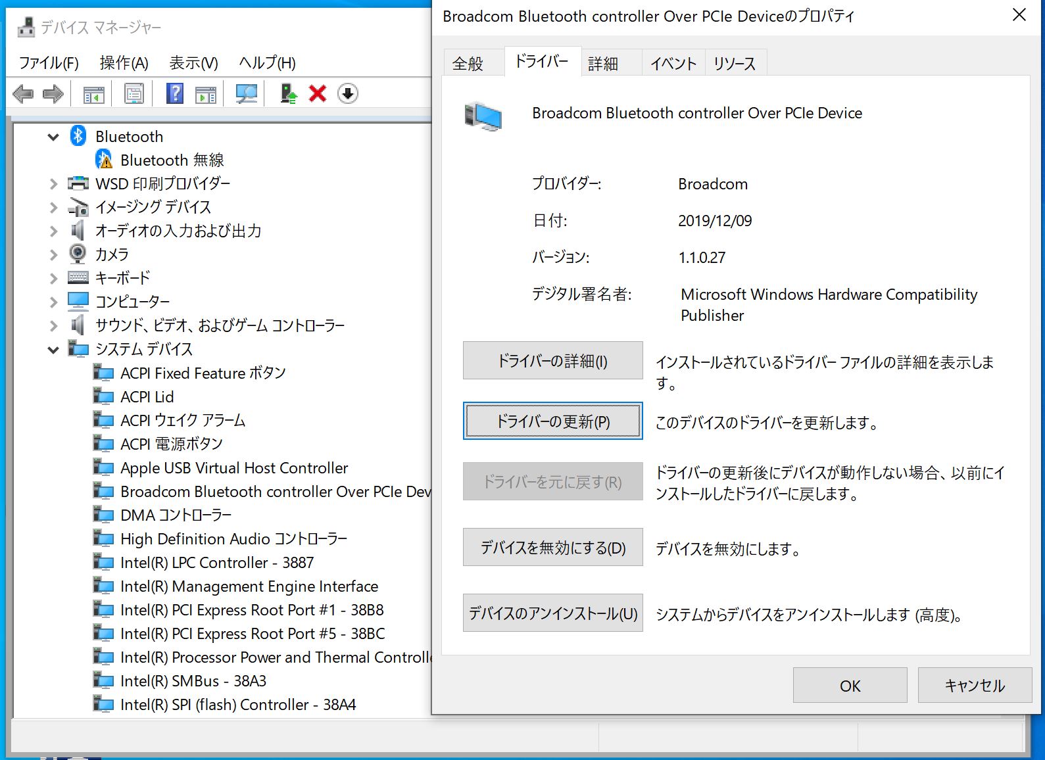The height and width of the screenshot is (760, 1045).
Task: Click the action pane toggle toolbar icon
Action: (206, 94)
